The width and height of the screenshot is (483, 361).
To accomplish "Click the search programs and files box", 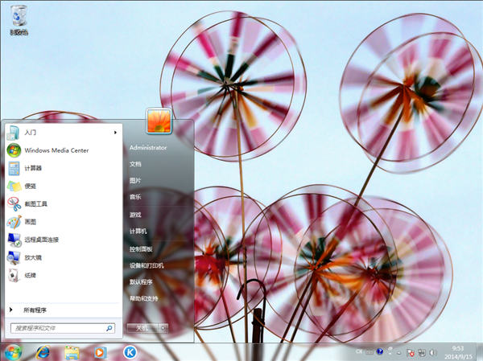I will coord(56,328).
